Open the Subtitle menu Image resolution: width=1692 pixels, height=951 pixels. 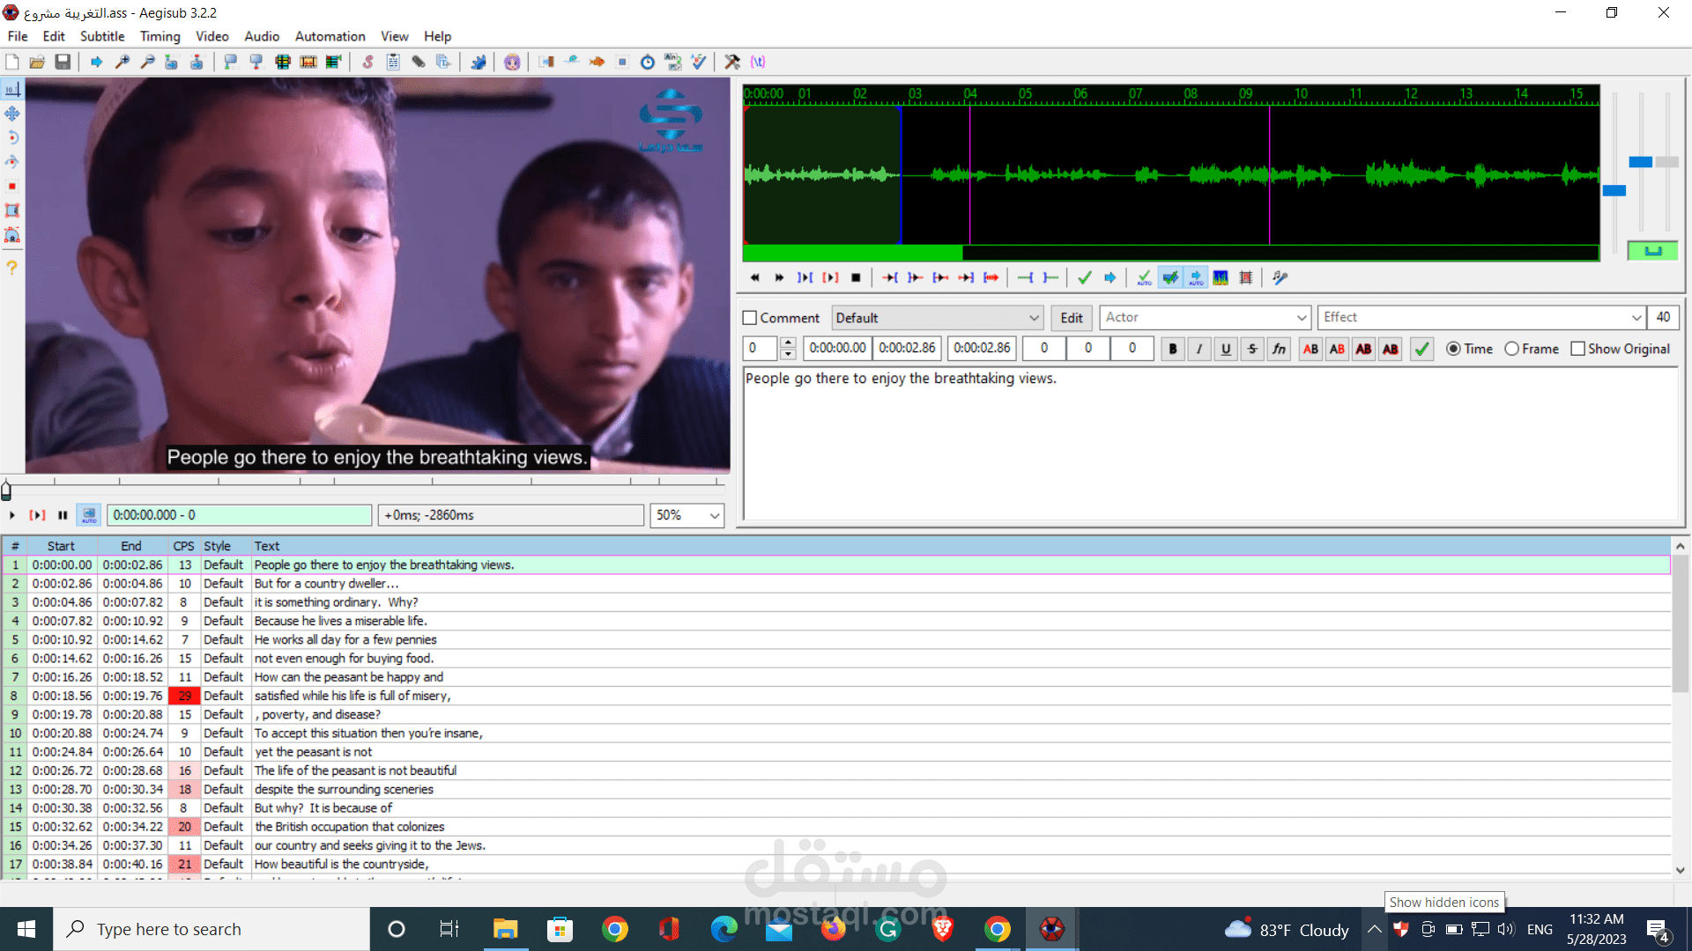tap(102, 36)
